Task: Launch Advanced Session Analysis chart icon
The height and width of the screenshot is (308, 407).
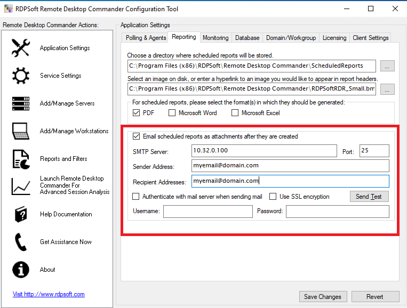Action: click(x=21, y=186)
